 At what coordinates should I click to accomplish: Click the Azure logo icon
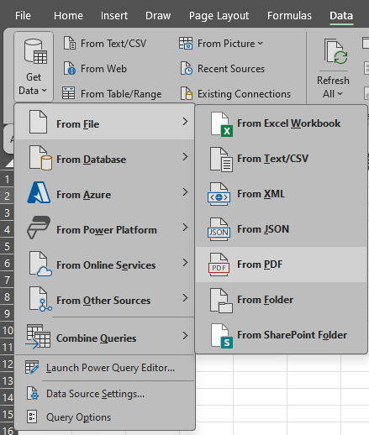pos(39,192)
